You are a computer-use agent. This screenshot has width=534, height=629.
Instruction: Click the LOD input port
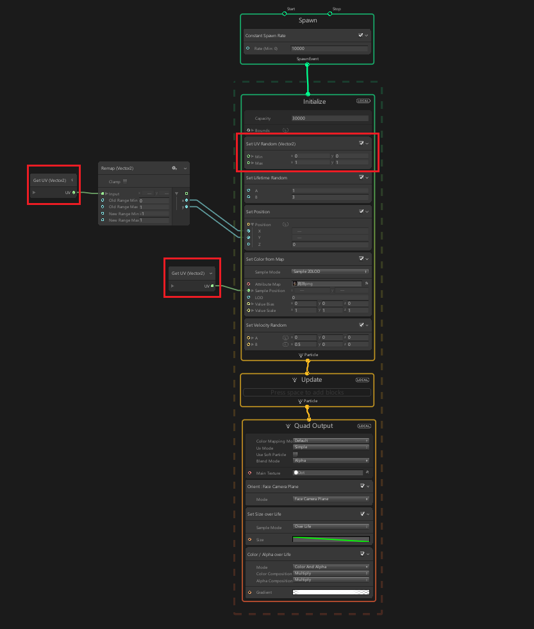click(x=249, y=297)
